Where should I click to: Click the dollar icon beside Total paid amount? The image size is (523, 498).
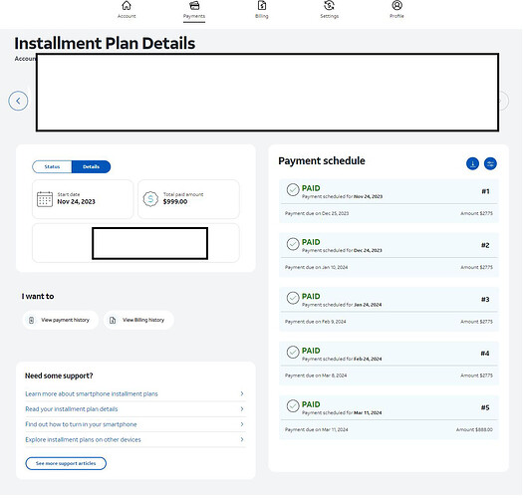tap(150, 199)
